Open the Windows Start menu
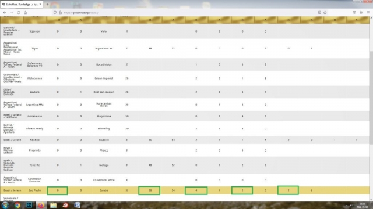 tap(5, 205)
